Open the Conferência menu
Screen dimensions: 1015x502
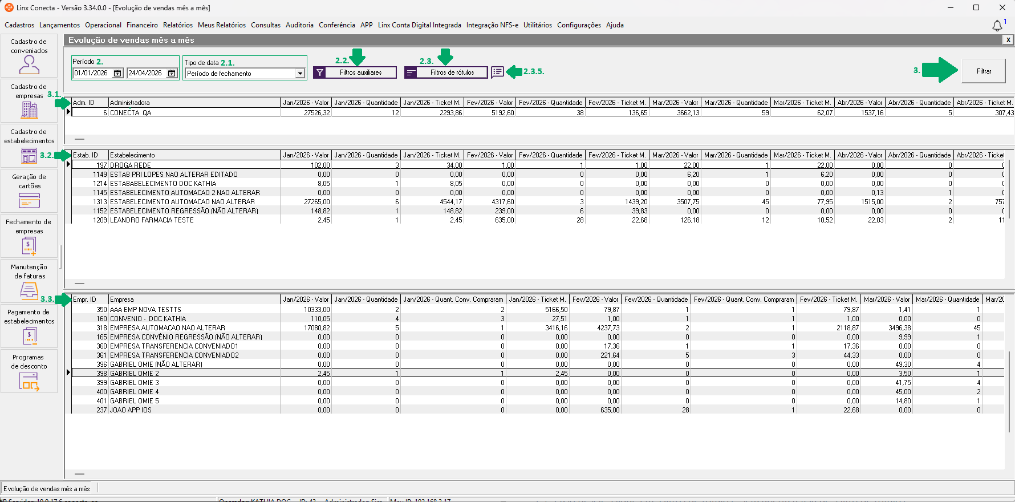(x=337, y=25)
